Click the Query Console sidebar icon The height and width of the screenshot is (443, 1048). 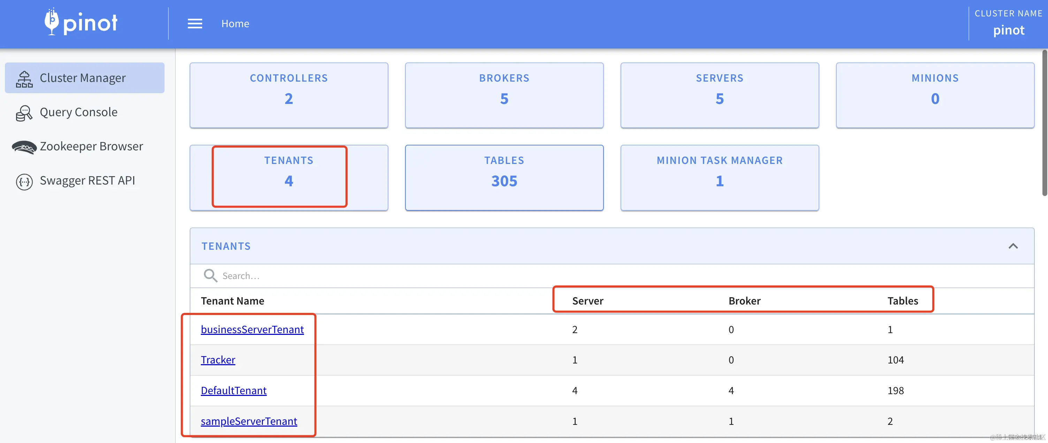tap(24, 113)
